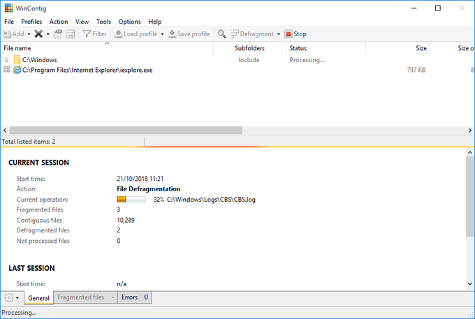Click the cluster icon beside iexplore.exe
475x319 pixels.
7,70
